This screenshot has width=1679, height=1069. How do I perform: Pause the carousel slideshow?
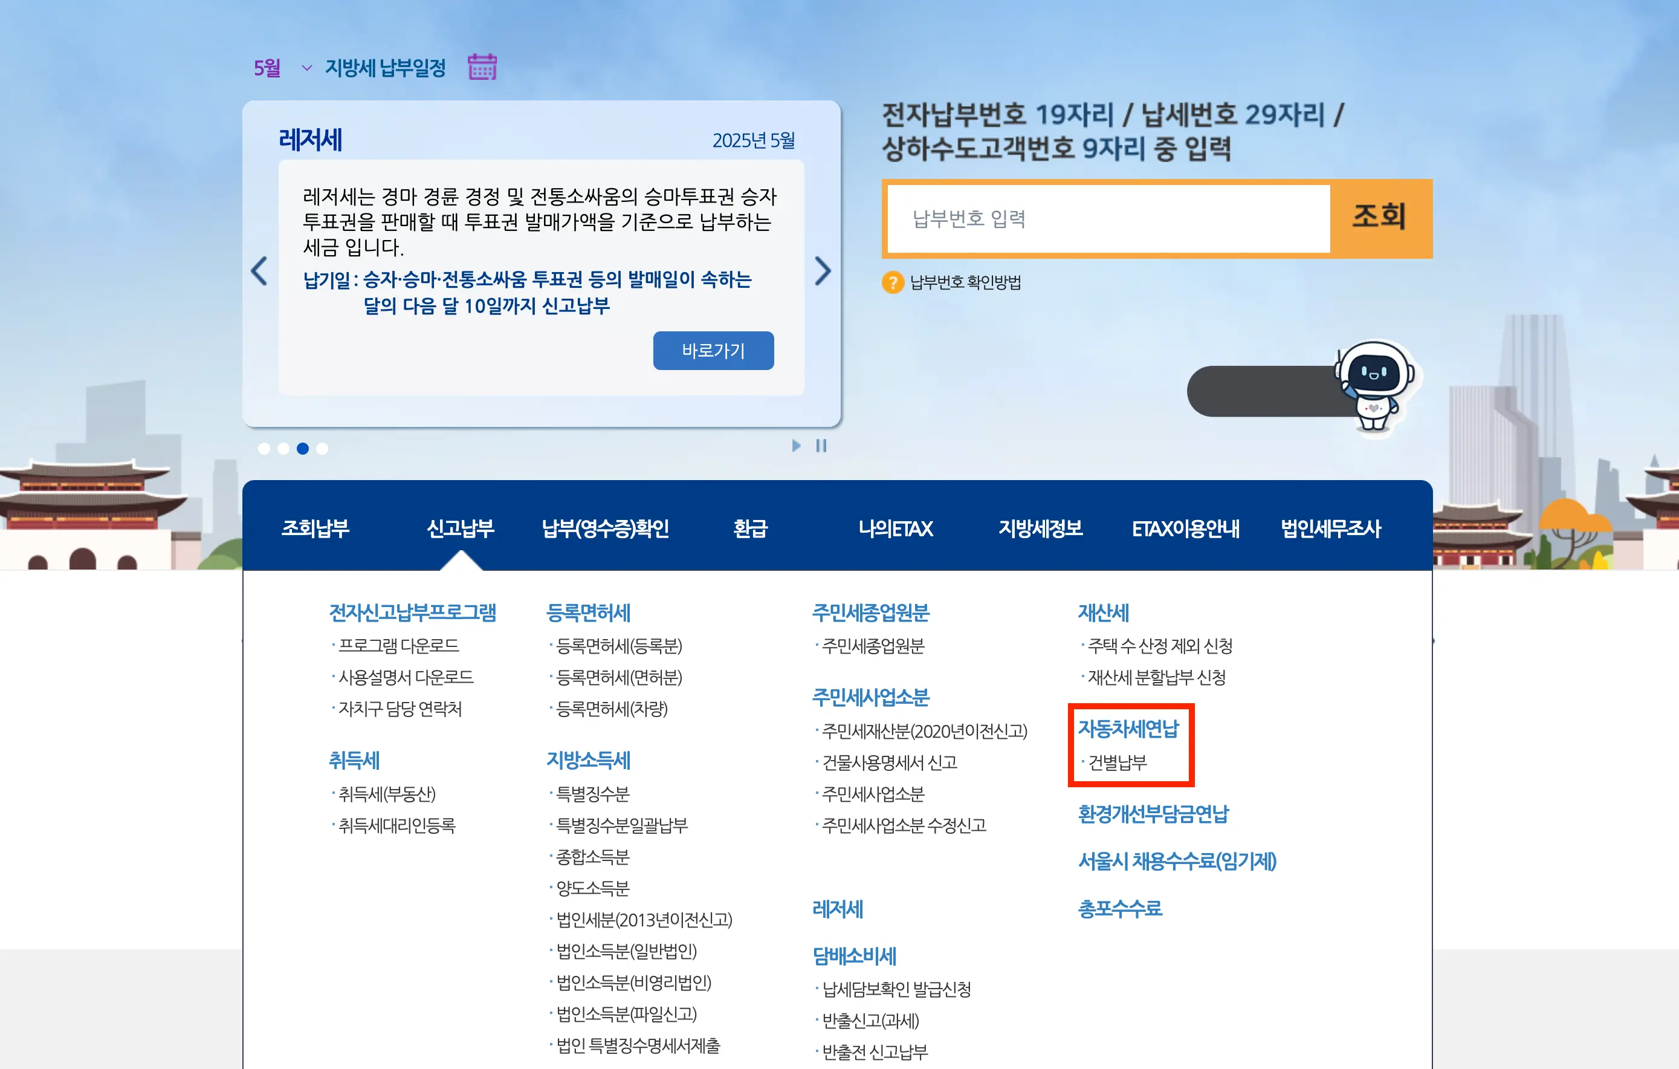point(821,446)
